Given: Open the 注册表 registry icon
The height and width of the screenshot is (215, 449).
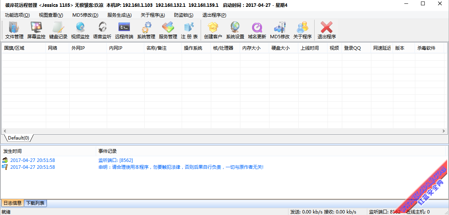Looking at the screenshot, I should tap(189, 30).
